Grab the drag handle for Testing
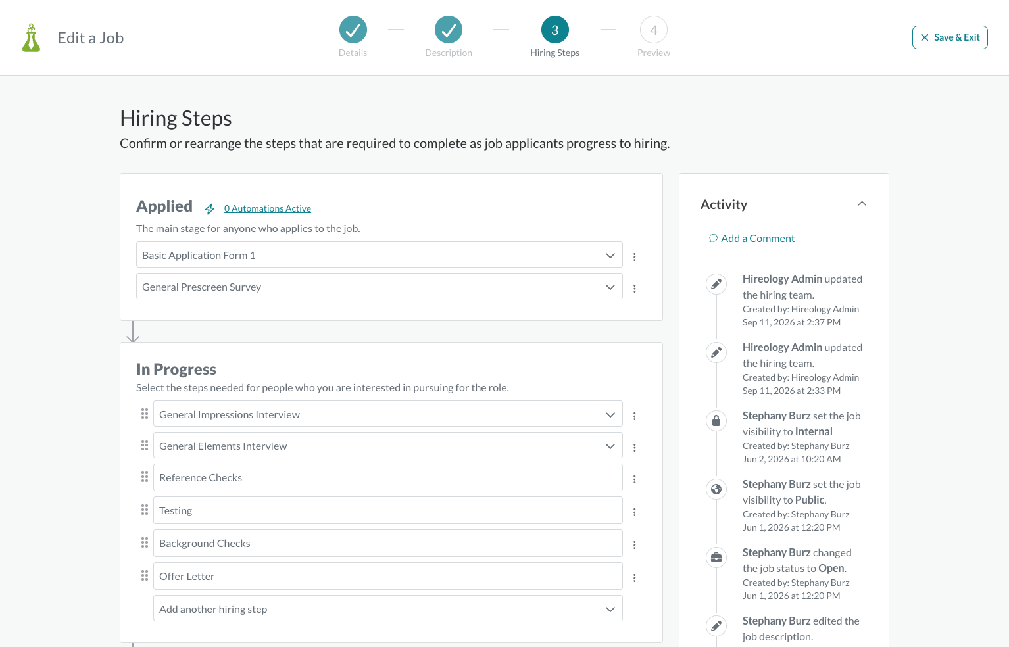The width and height of the screenshot is (1009, 647). (145, 510)
